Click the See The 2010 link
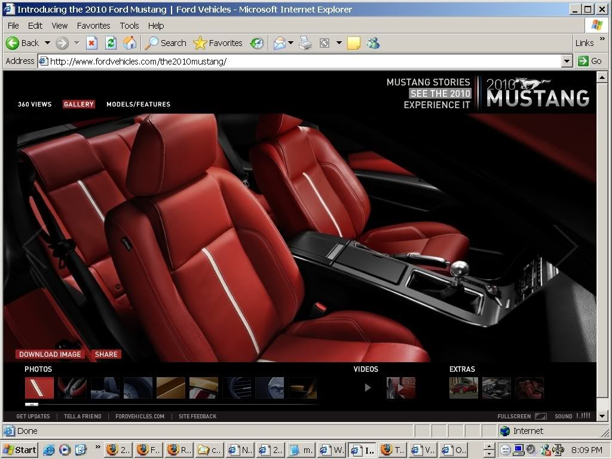Viewport: 612px width, 459px height. [440, 93]
